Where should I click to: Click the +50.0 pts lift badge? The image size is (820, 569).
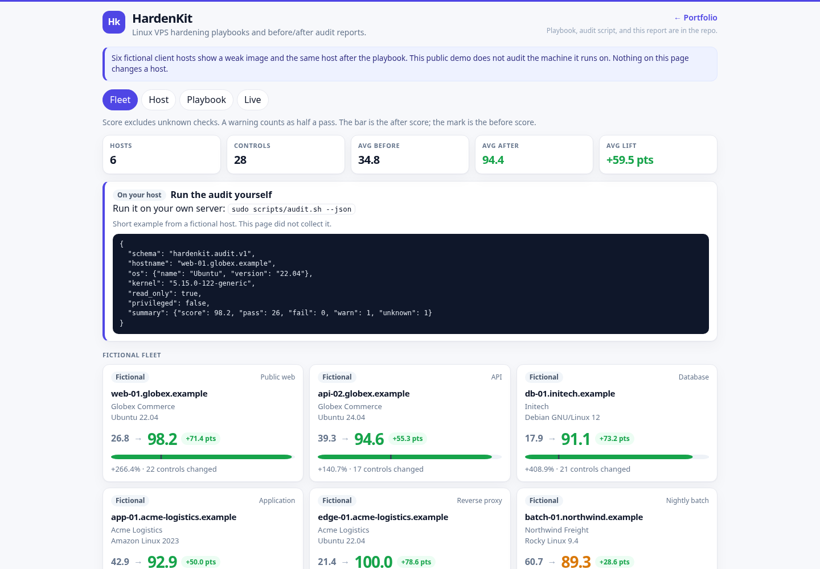tap(201, 562)
